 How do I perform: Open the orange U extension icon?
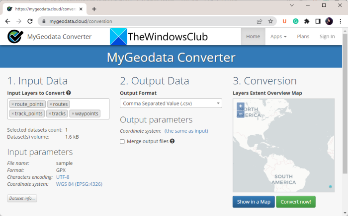coord(284,21)
